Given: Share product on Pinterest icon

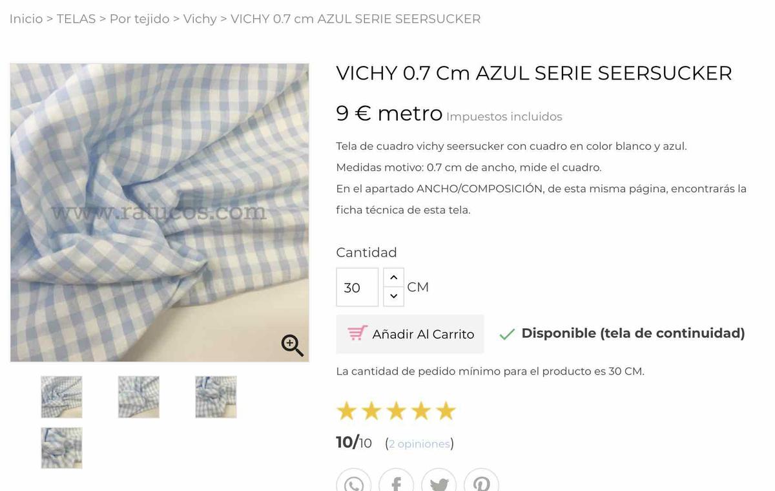Looking at the screenshot, I should click(x=481, y=483).
